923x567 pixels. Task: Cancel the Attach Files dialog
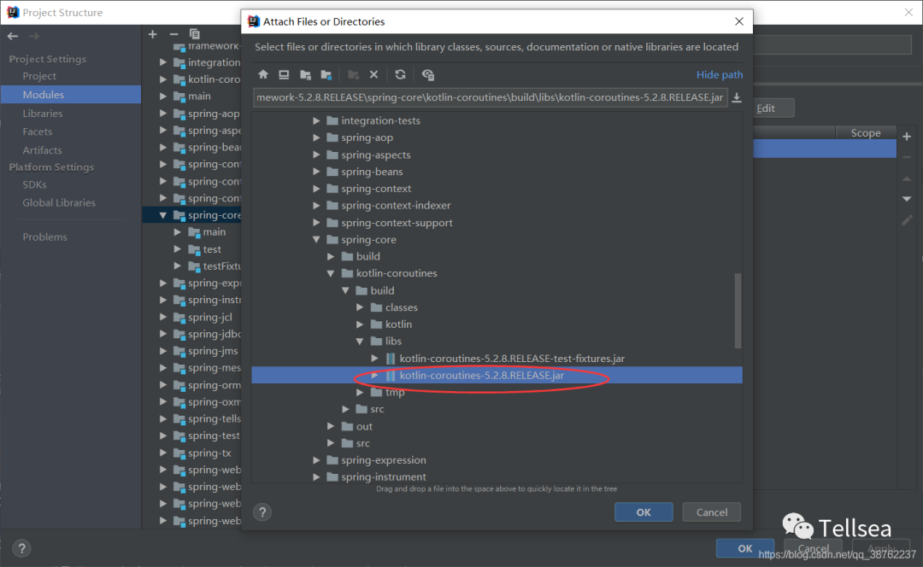[x=712, y=512]
